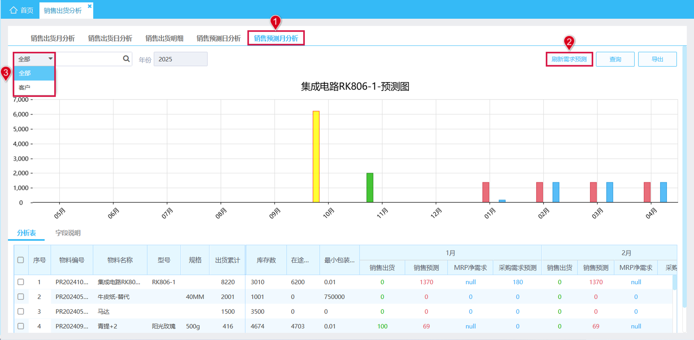Select 全部 option in dropdown list
Viewport: 694px width, 340px height.
34,73
